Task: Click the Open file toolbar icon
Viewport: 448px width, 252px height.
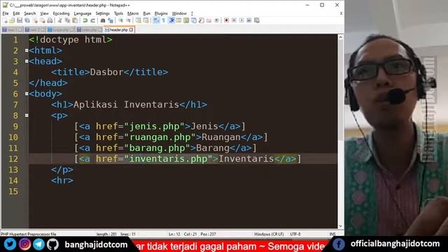Action: pyautogui.click(x=12, y=20)
